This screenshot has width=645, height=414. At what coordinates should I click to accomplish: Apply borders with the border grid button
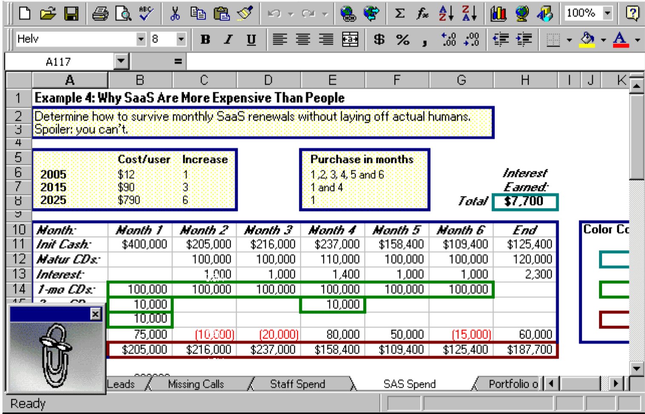(x=553, y=40)
